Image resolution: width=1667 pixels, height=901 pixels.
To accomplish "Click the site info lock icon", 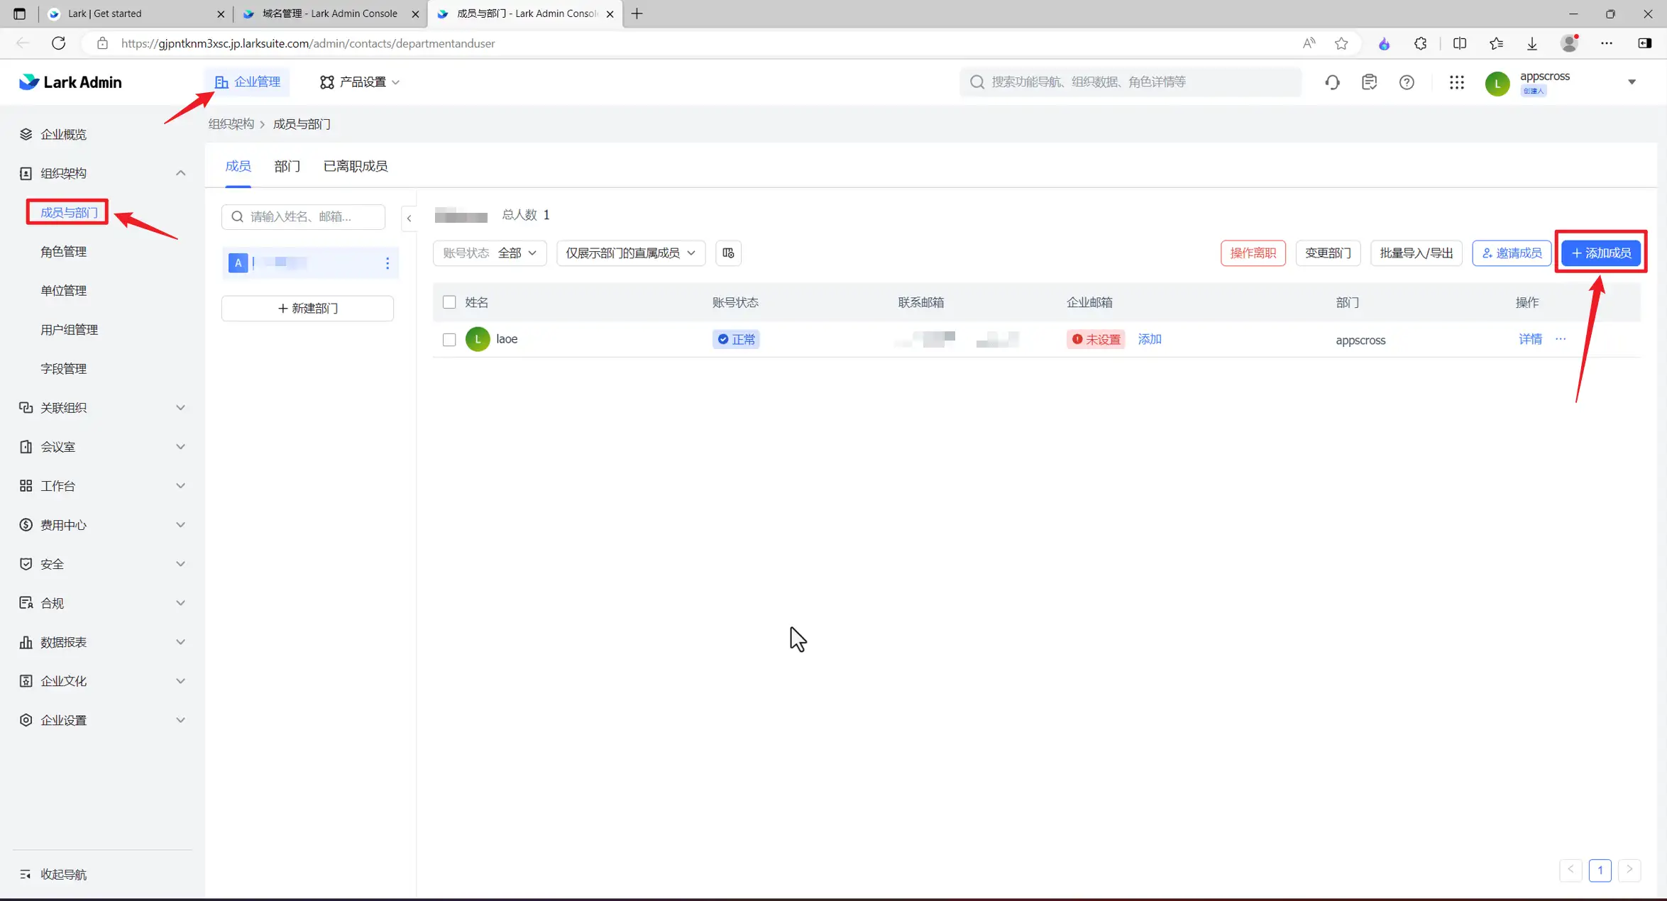I will [103, 43].
